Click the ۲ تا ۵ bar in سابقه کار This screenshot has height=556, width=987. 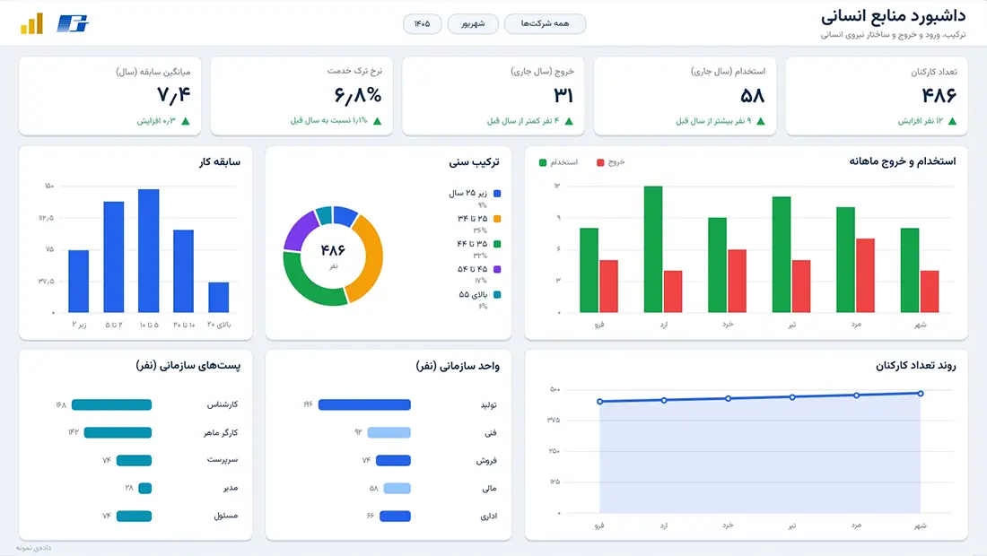pos(113,257)
